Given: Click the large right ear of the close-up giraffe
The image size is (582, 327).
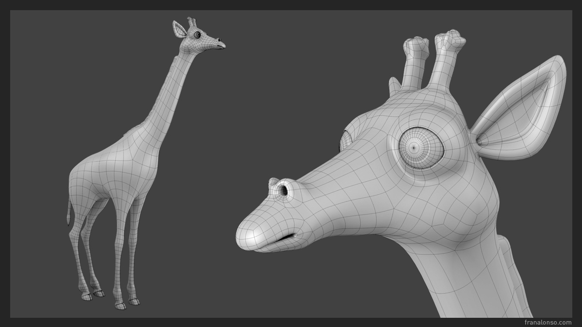Looking at the screenshot, I should [x=524, y=111].
